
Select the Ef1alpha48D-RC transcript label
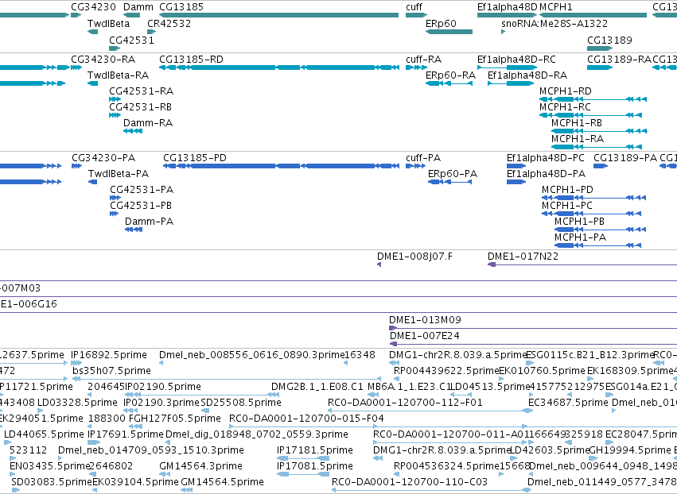(517, 59)
